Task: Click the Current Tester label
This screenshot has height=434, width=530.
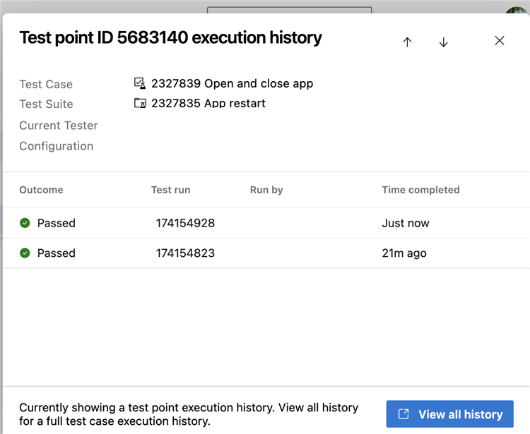Action: click(59, 126)
